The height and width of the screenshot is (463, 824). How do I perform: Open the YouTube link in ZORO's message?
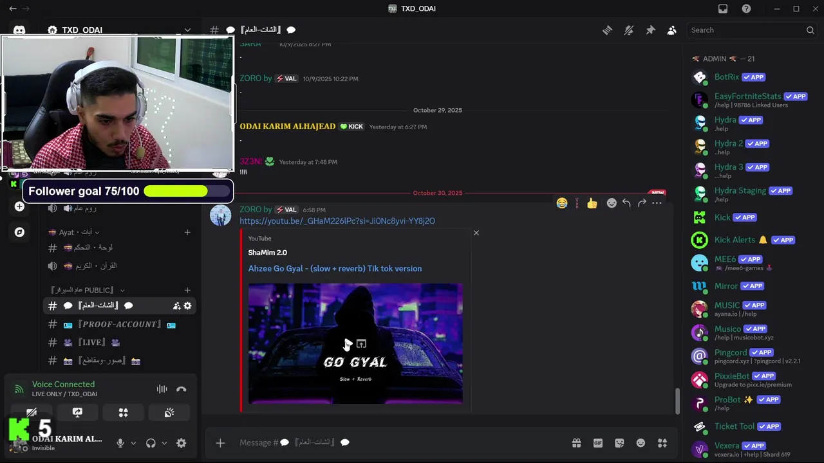337,221
